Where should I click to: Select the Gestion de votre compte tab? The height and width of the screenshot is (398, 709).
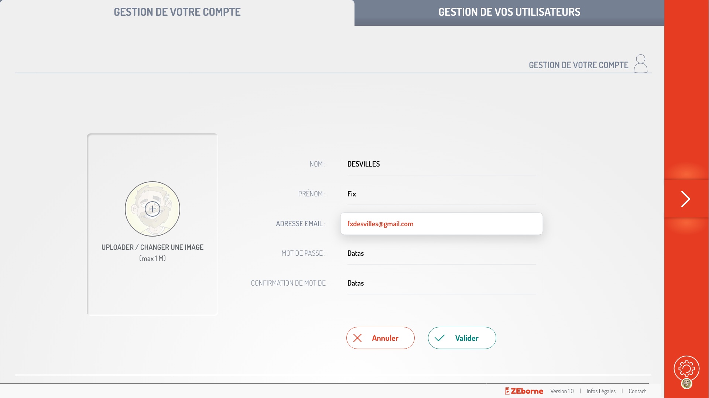(177, 12)
